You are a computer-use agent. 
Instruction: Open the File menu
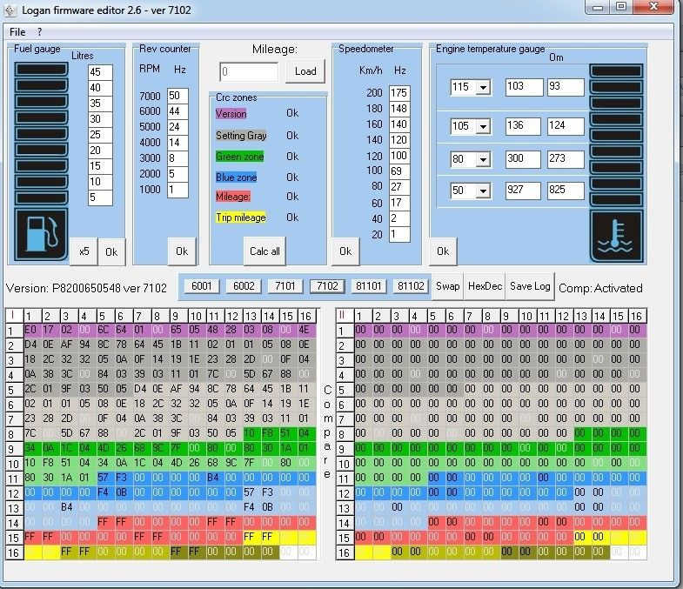(17, 31)
